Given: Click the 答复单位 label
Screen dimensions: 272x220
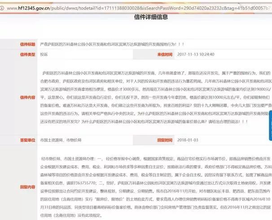Looking at the screenshot, I should 27,140.
